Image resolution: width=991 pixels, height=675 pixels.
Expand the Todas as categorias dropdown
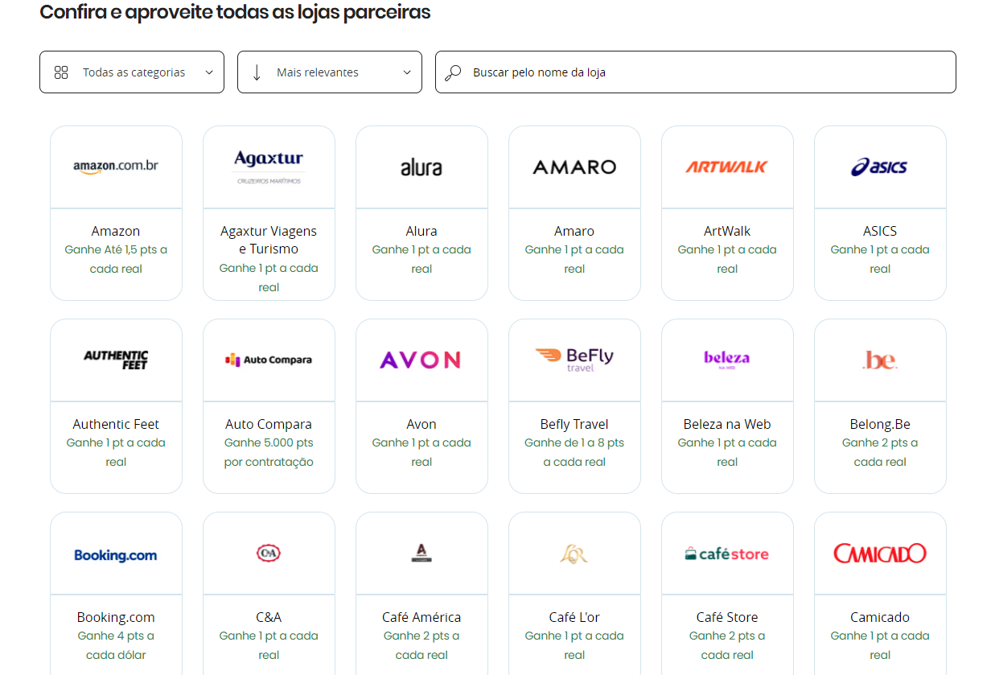[132, 72]
